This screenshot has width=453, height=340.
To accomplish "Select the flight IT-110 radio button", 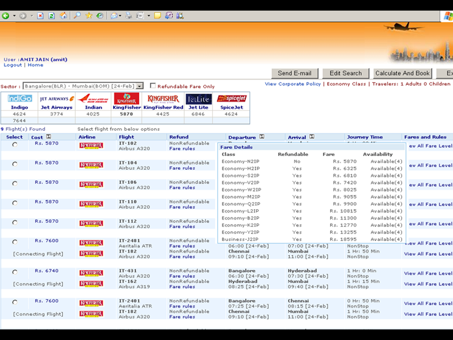I will click(15, 203).
